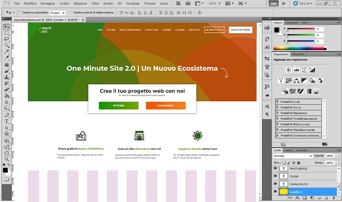Switch to the Campioni tab

[291, 23]
